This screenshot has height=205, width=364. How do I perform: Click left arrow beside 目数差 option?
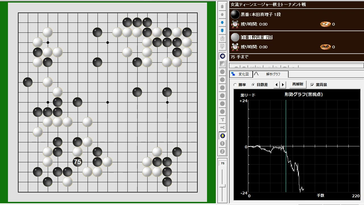click(x=277, y=85)
